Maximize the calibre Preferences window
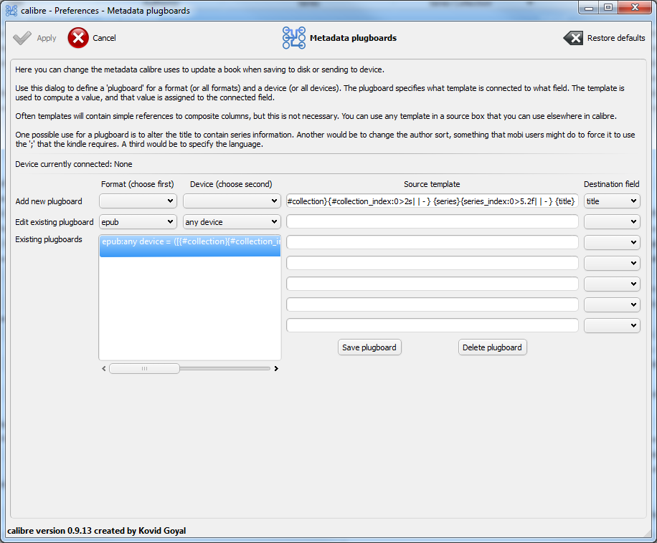Viewport: 657px width, 543px height. point(608,8)
